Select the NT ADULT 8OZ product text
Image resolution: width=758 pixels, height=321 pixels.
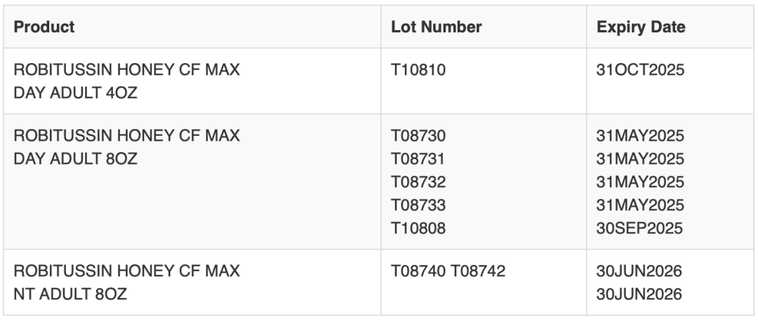pos(70,294)
